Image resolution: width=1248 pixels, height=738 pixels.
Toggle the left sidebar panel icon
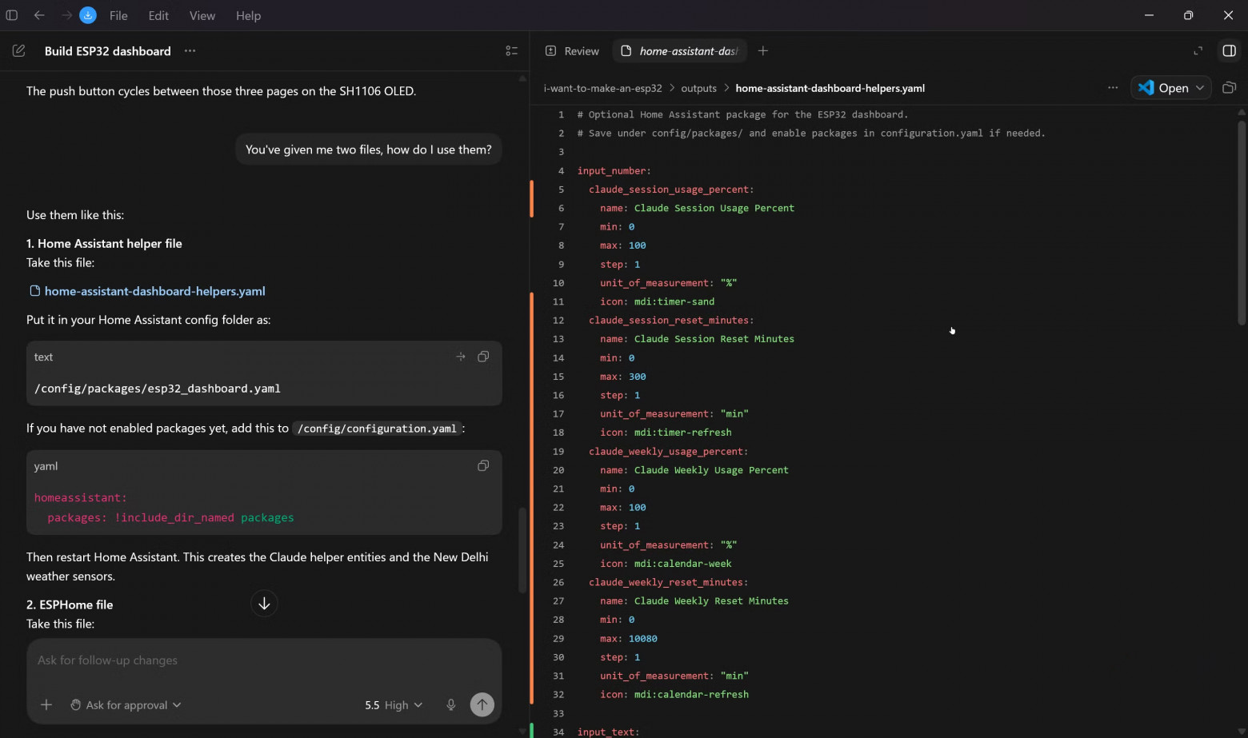click(x=12, y=15)
